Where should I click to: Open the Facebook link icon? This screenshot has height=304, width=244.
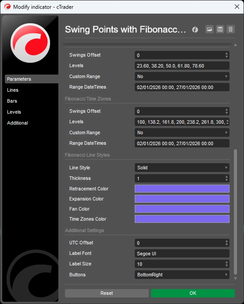coord(195,30)
